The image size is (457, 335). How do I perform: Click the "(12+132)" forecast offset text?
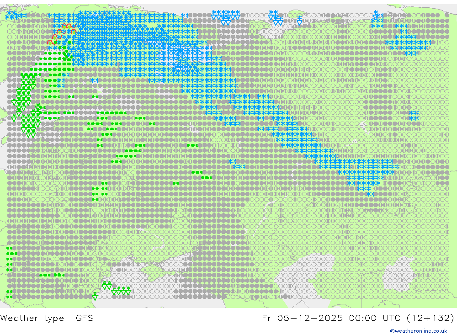pos(430,318)
